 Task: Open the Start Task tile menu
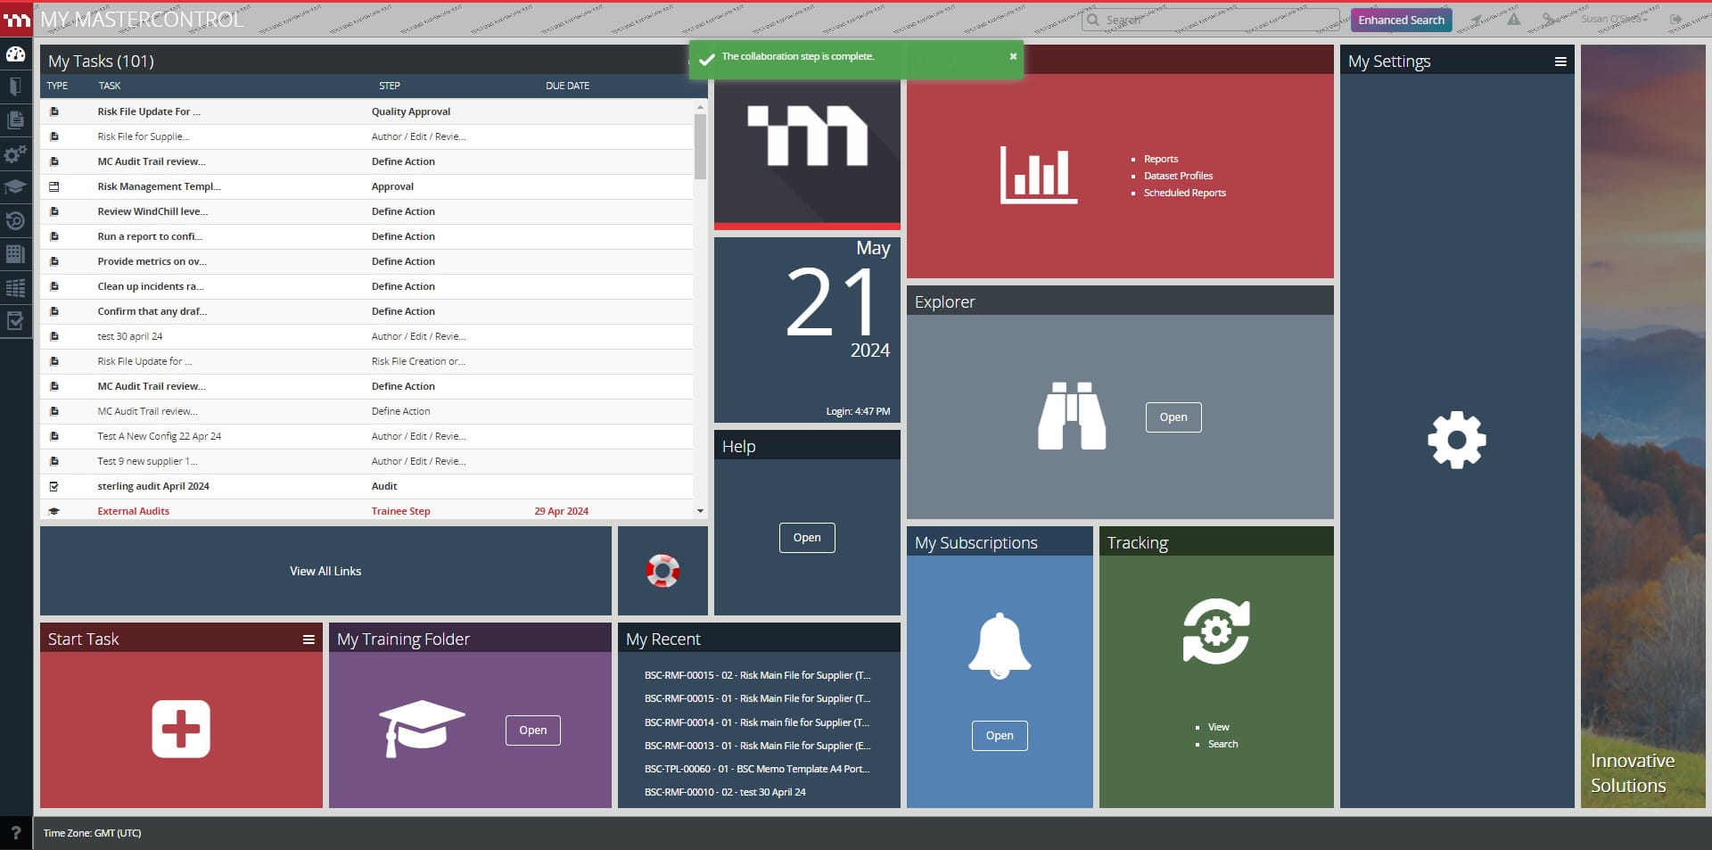[309, 639]
